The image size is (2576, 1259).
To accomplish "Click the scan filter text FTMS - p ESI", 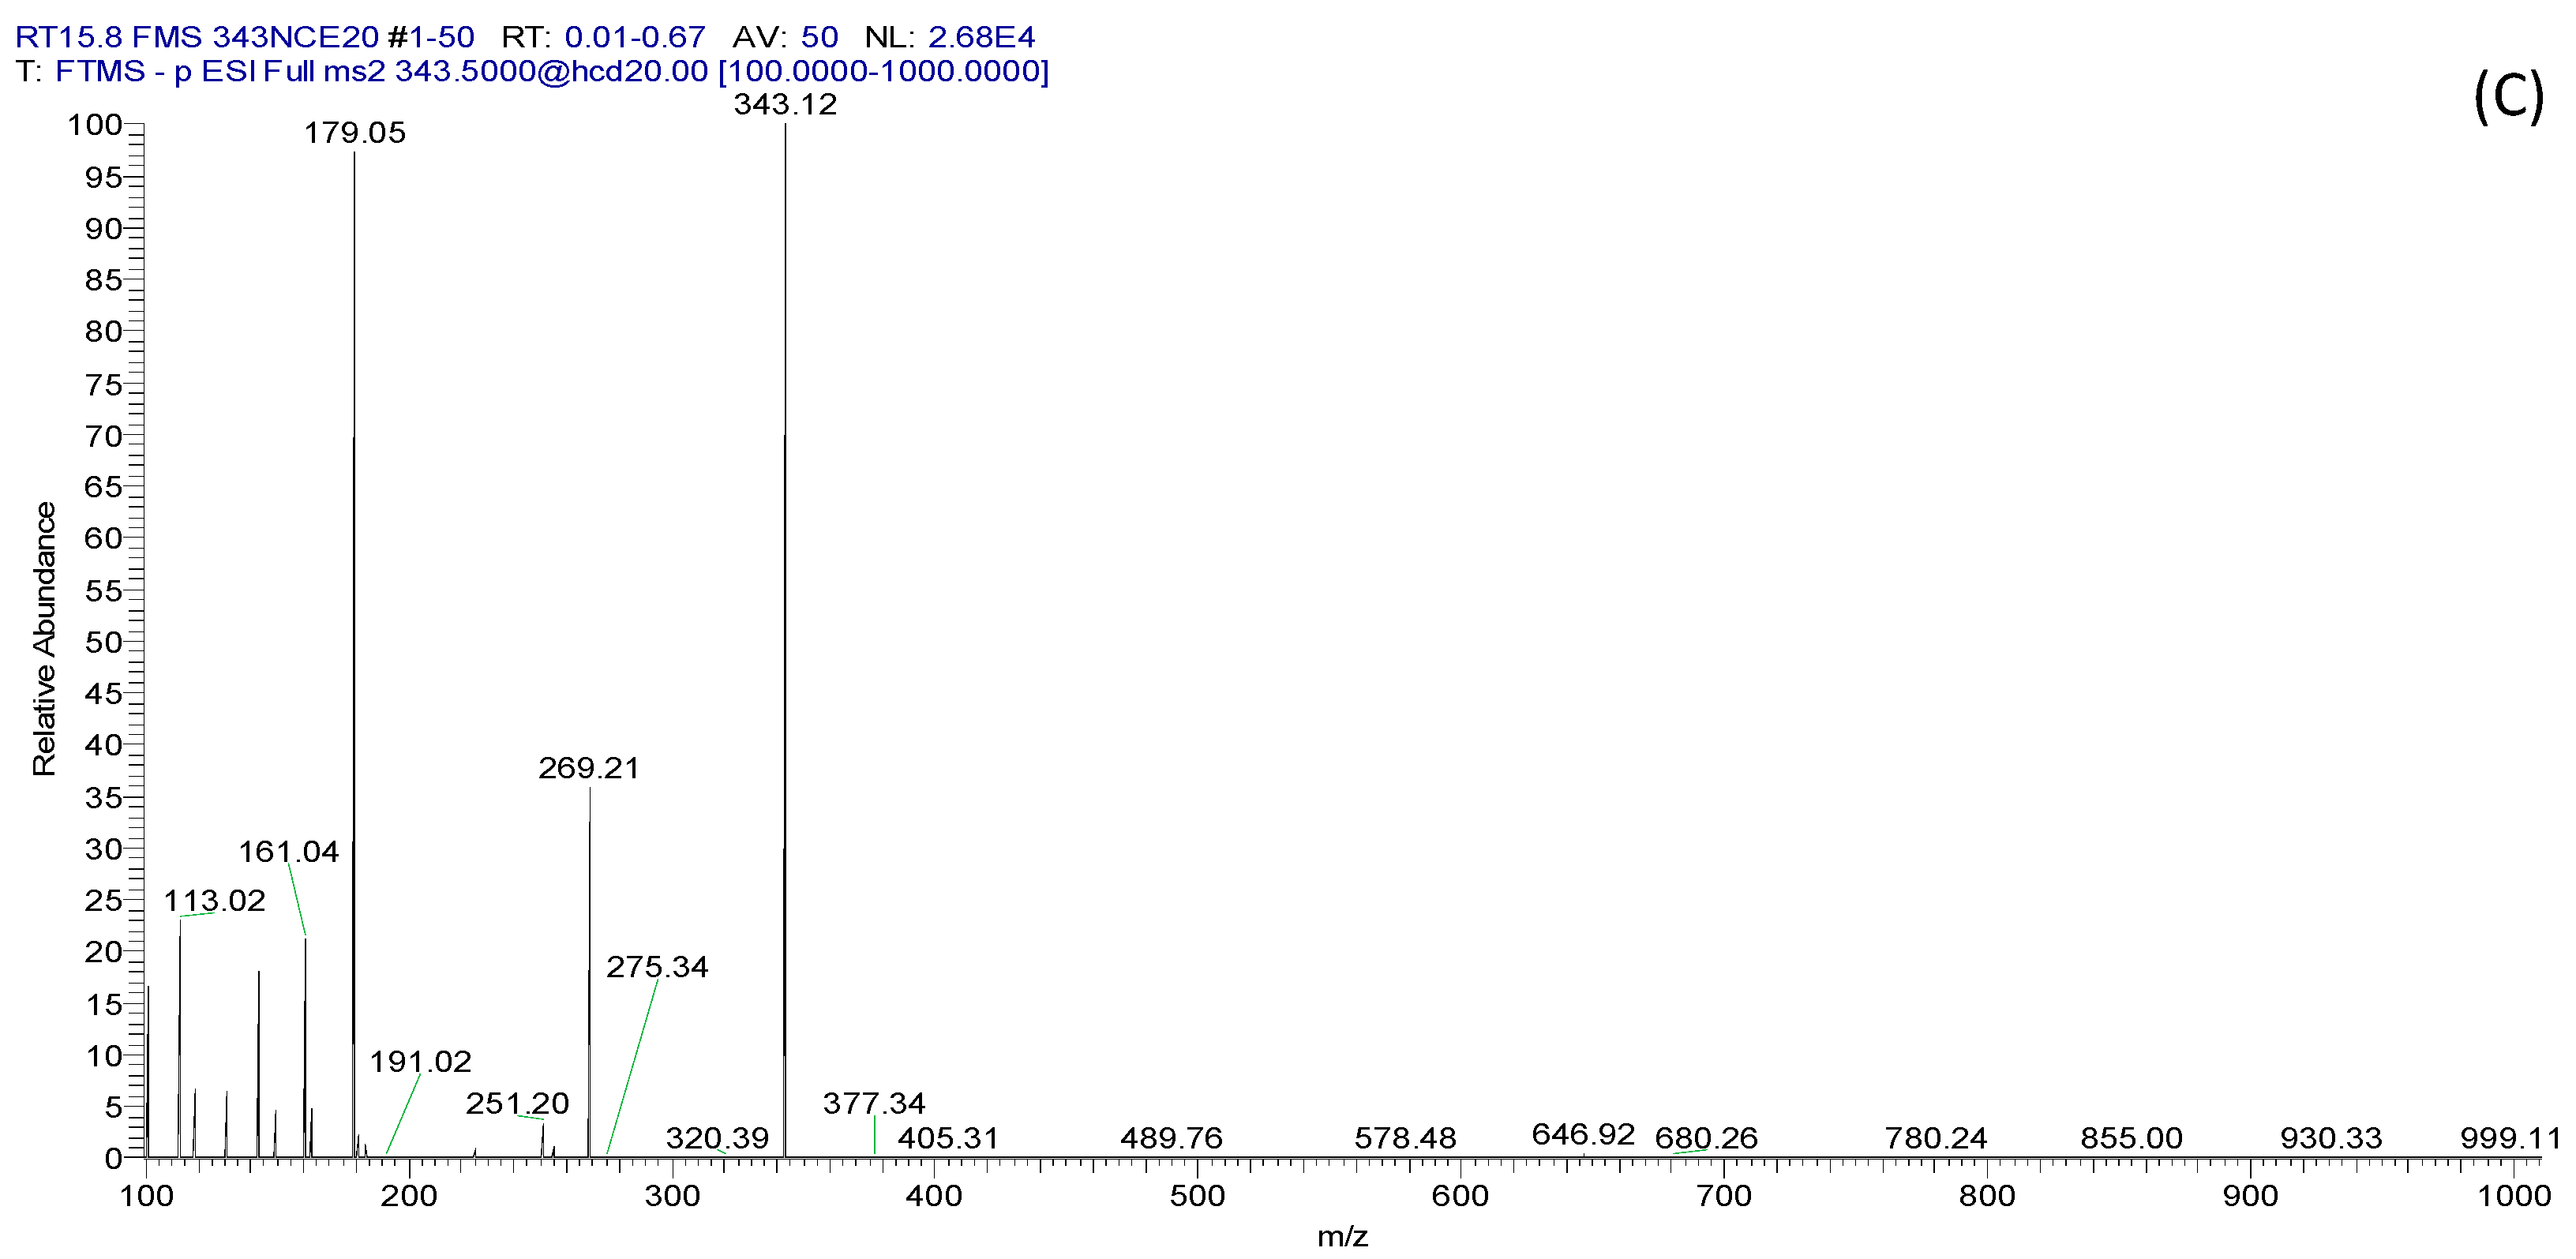I will tap(155, 72).
